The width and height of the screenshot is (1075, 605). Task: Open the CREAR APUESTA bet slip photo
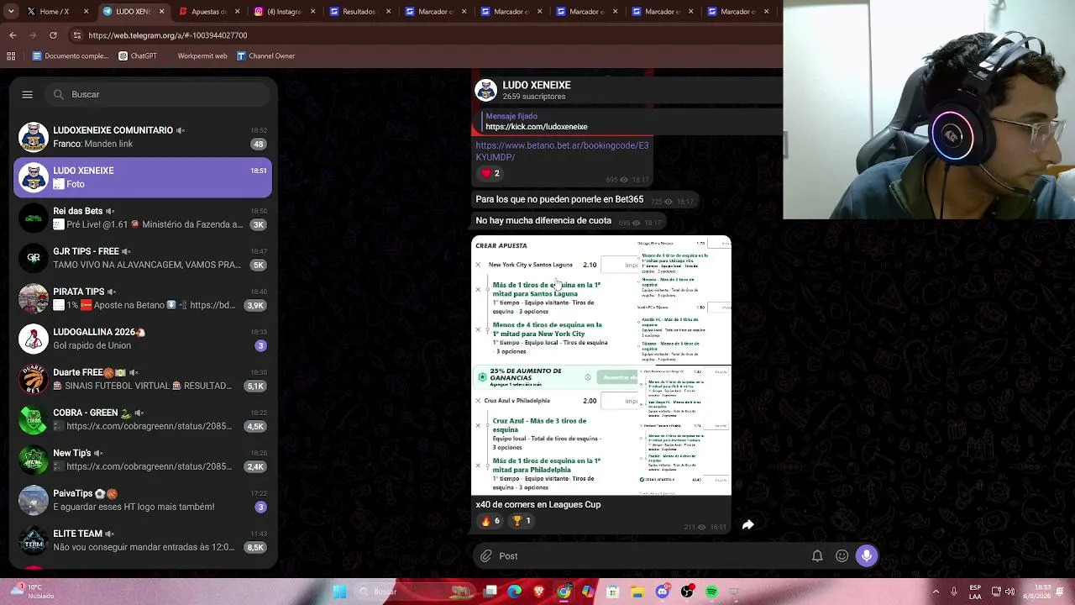point(601,366)
